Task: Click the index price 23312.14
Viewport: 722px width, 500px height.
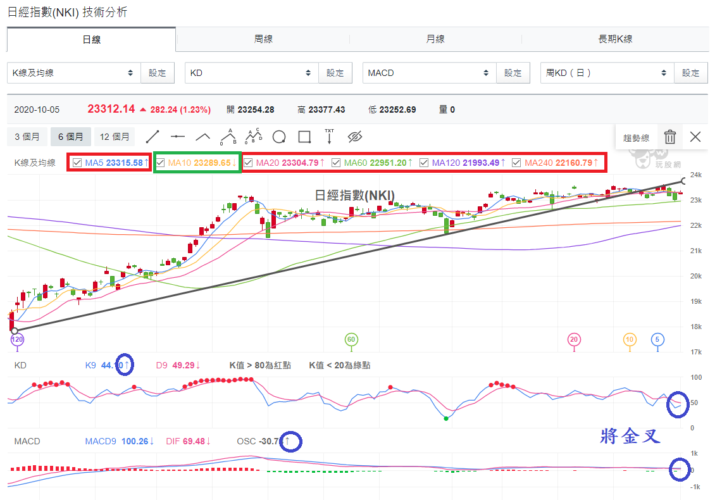Action: coord(111,109)
